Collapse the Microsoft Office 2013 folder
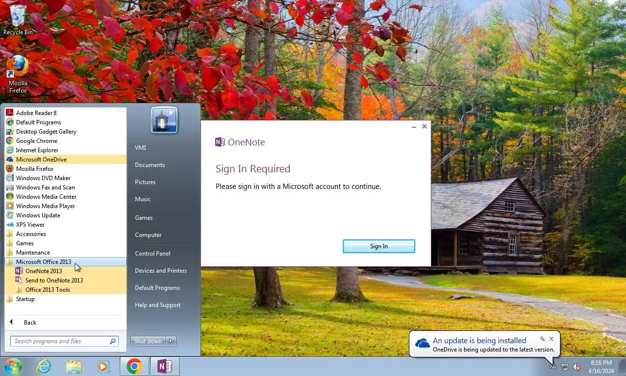The width and height of the screenshot is (626, 376). (66, 261)
